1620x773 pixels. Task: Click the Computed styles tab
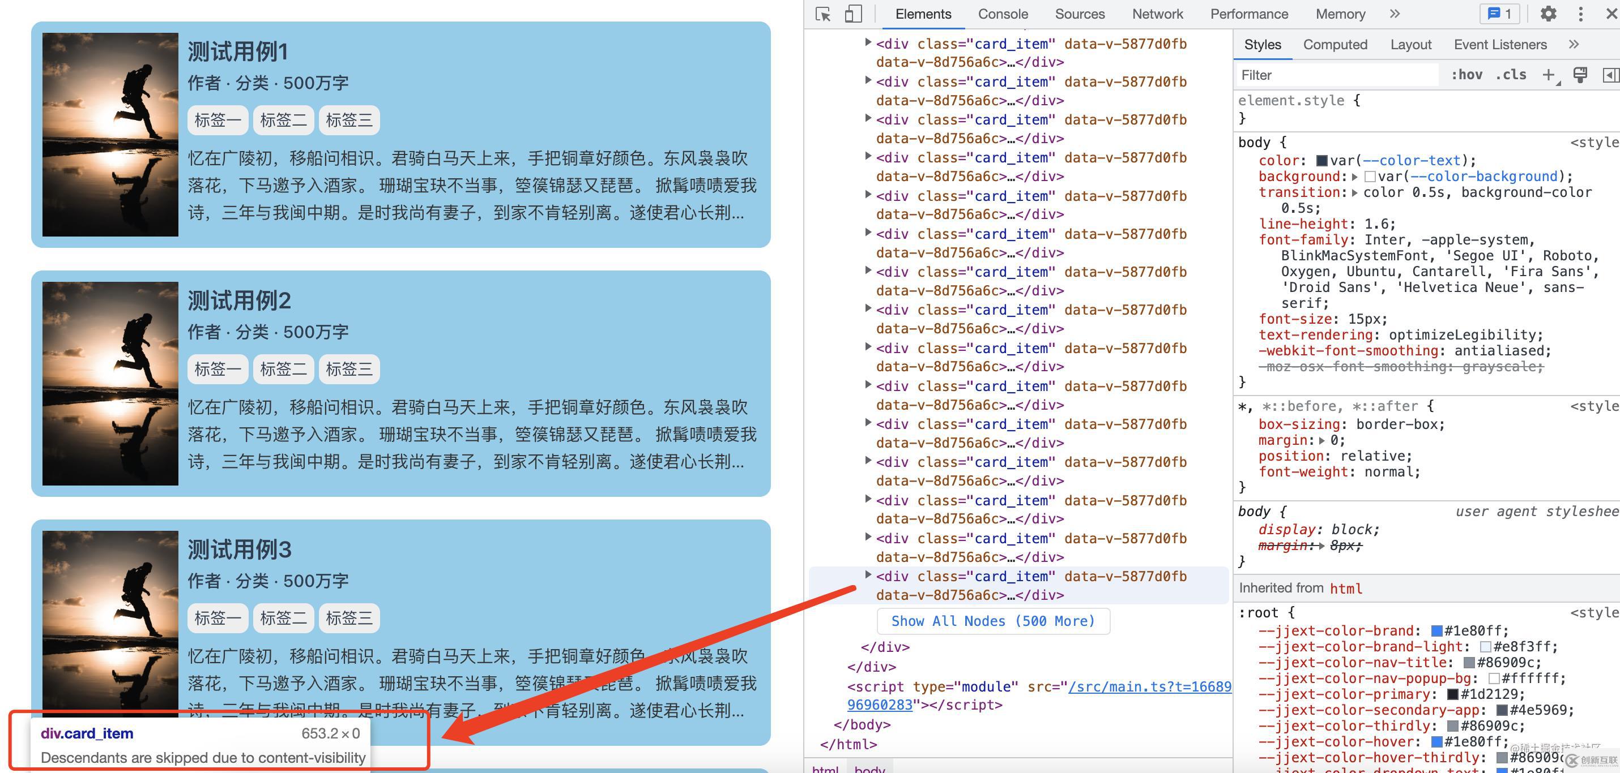pos(1335,45)
